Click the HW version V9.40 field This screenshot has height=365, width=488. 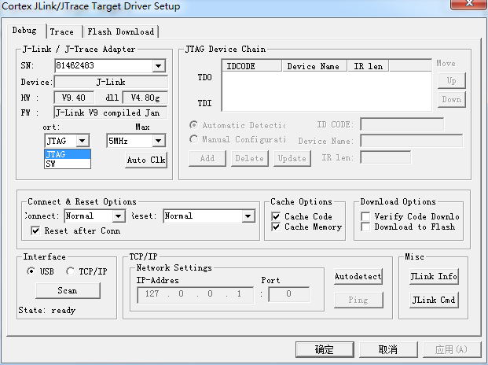(74, 98)
